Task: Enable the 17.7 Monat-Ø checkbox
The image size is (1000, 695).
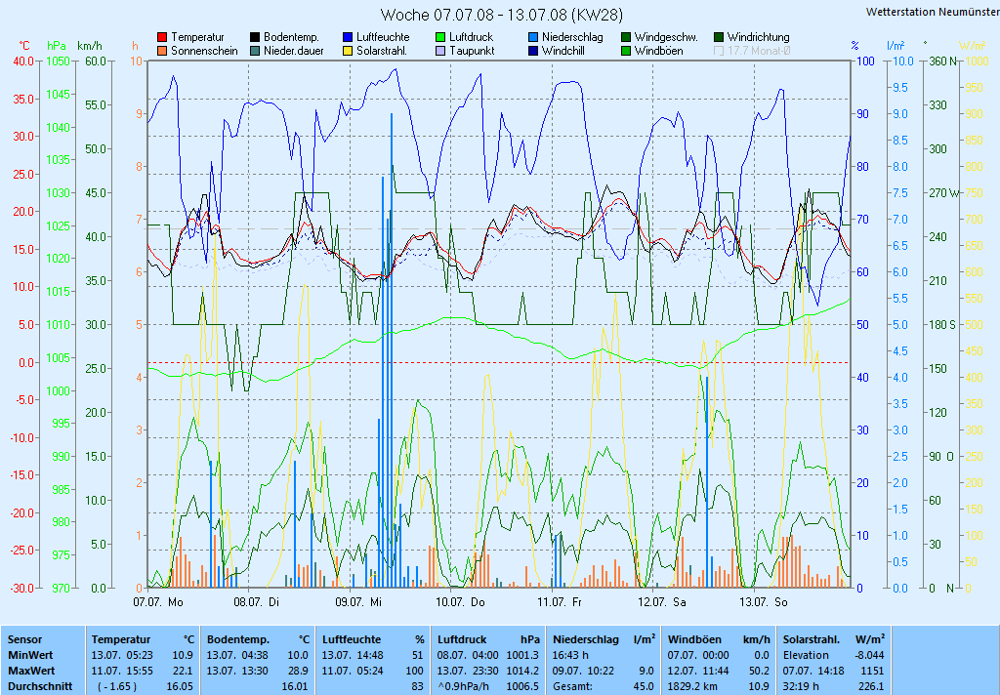Action: [719, 51]
